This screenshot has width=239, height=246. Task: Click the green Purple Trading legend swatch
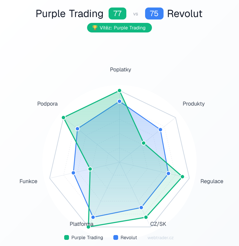(67, 237)
